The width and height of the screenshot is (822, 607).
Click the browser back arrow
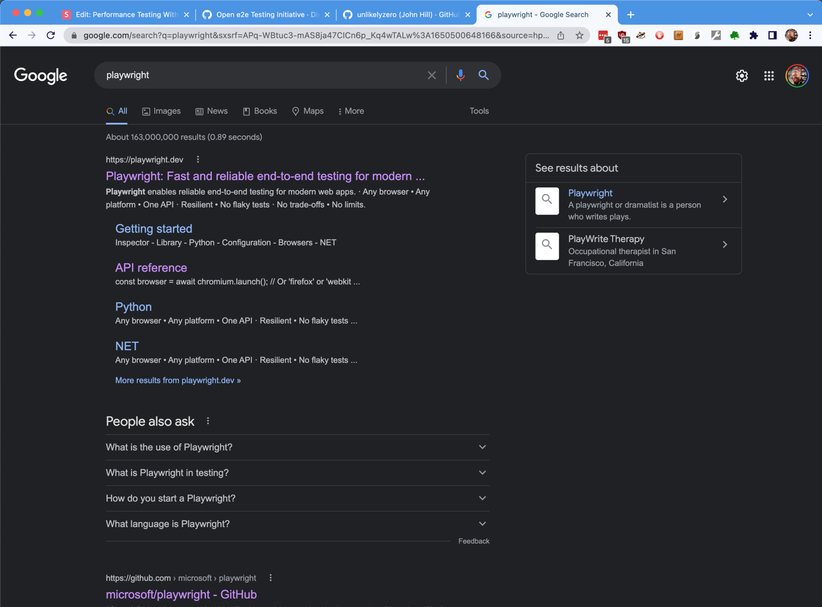(13, 35)
